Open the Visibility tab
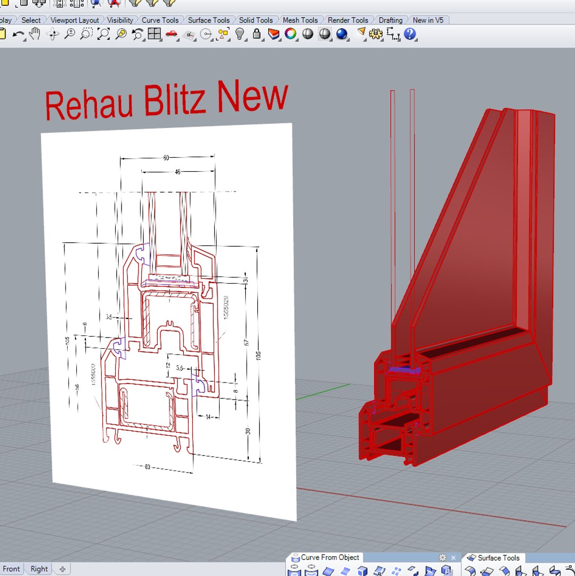 point(120,20)
